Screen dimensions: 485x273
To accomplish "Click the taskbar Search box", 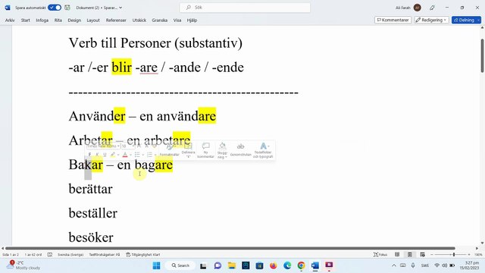I will (x=180, y=265).
